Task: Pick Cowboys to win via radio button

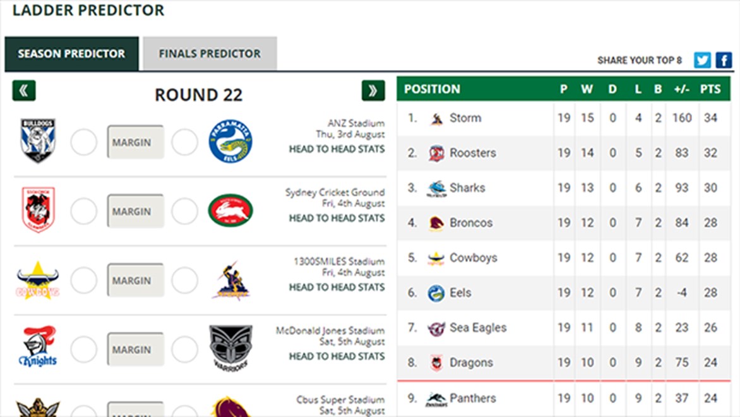Action: 84,281
